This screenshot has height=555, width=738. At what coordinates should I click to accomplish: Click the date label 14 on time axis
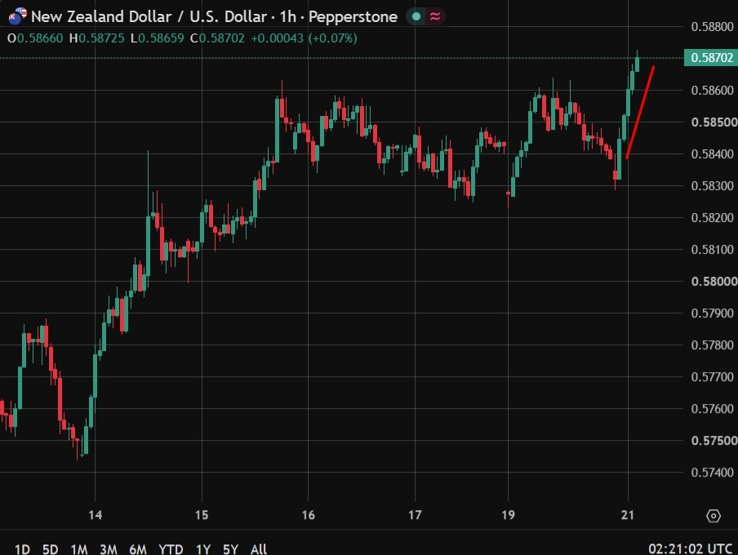(x=95, y=515)
